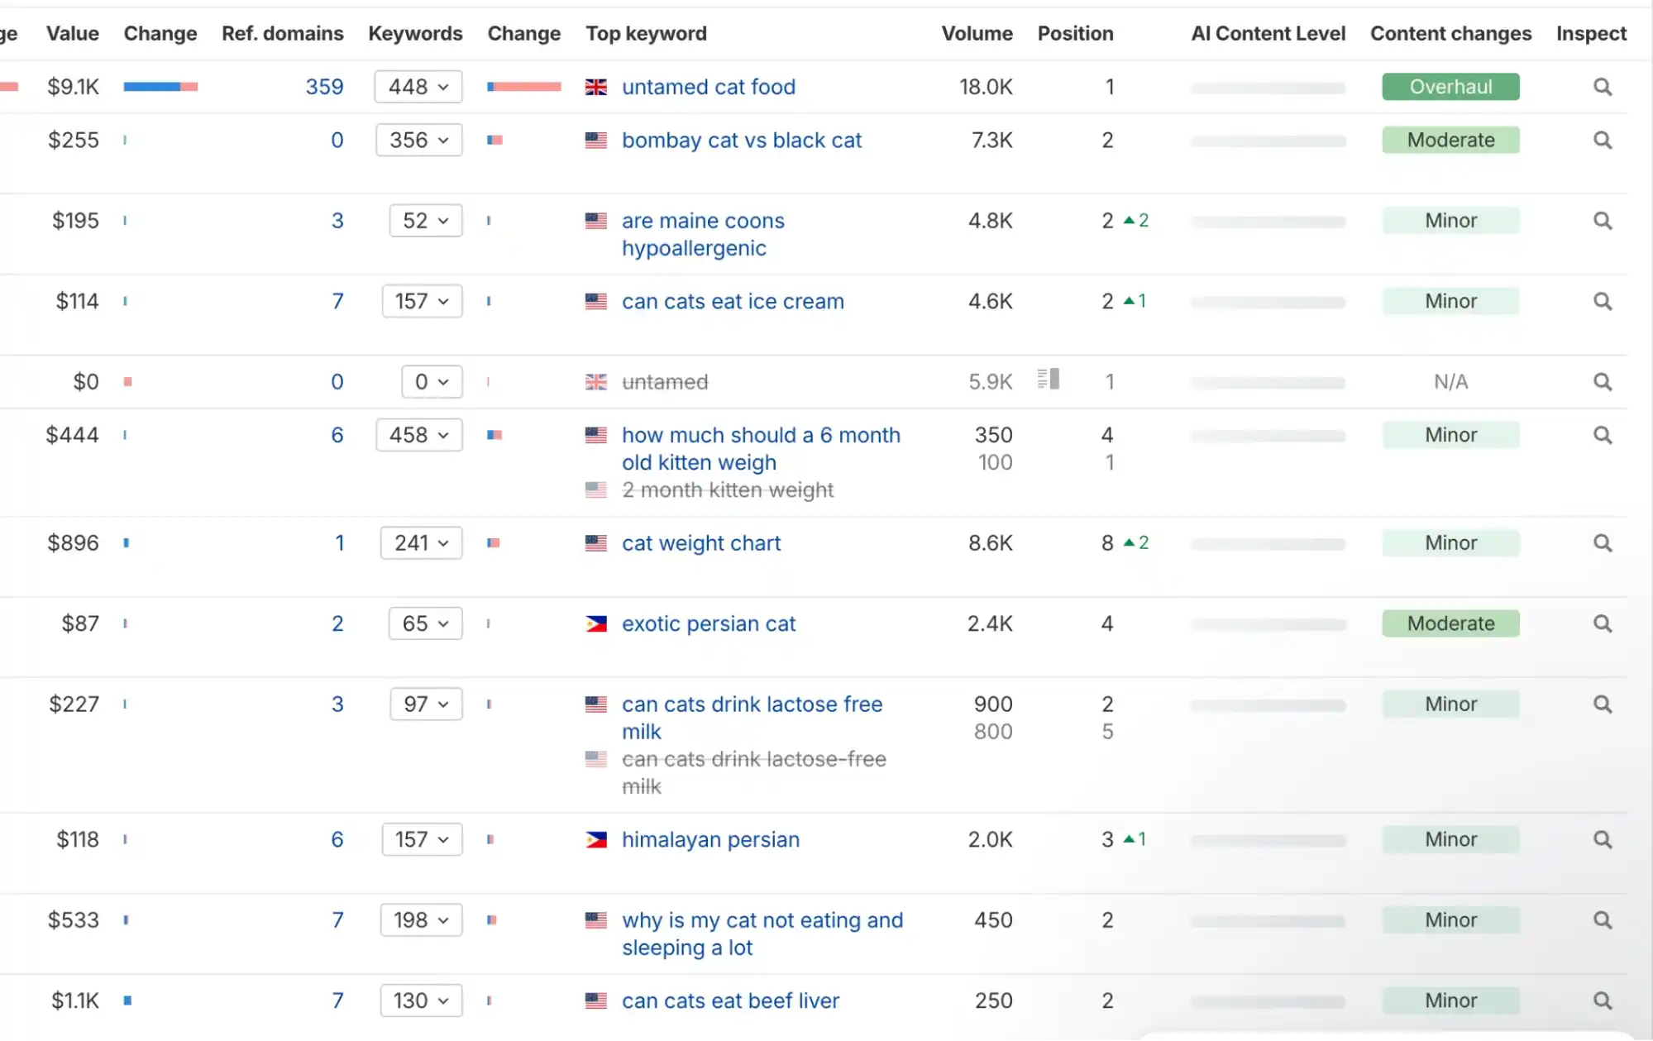Expand the 448 keywords dropdown
Viewport: 1653px width, 1041px height.
coord(418,87)
